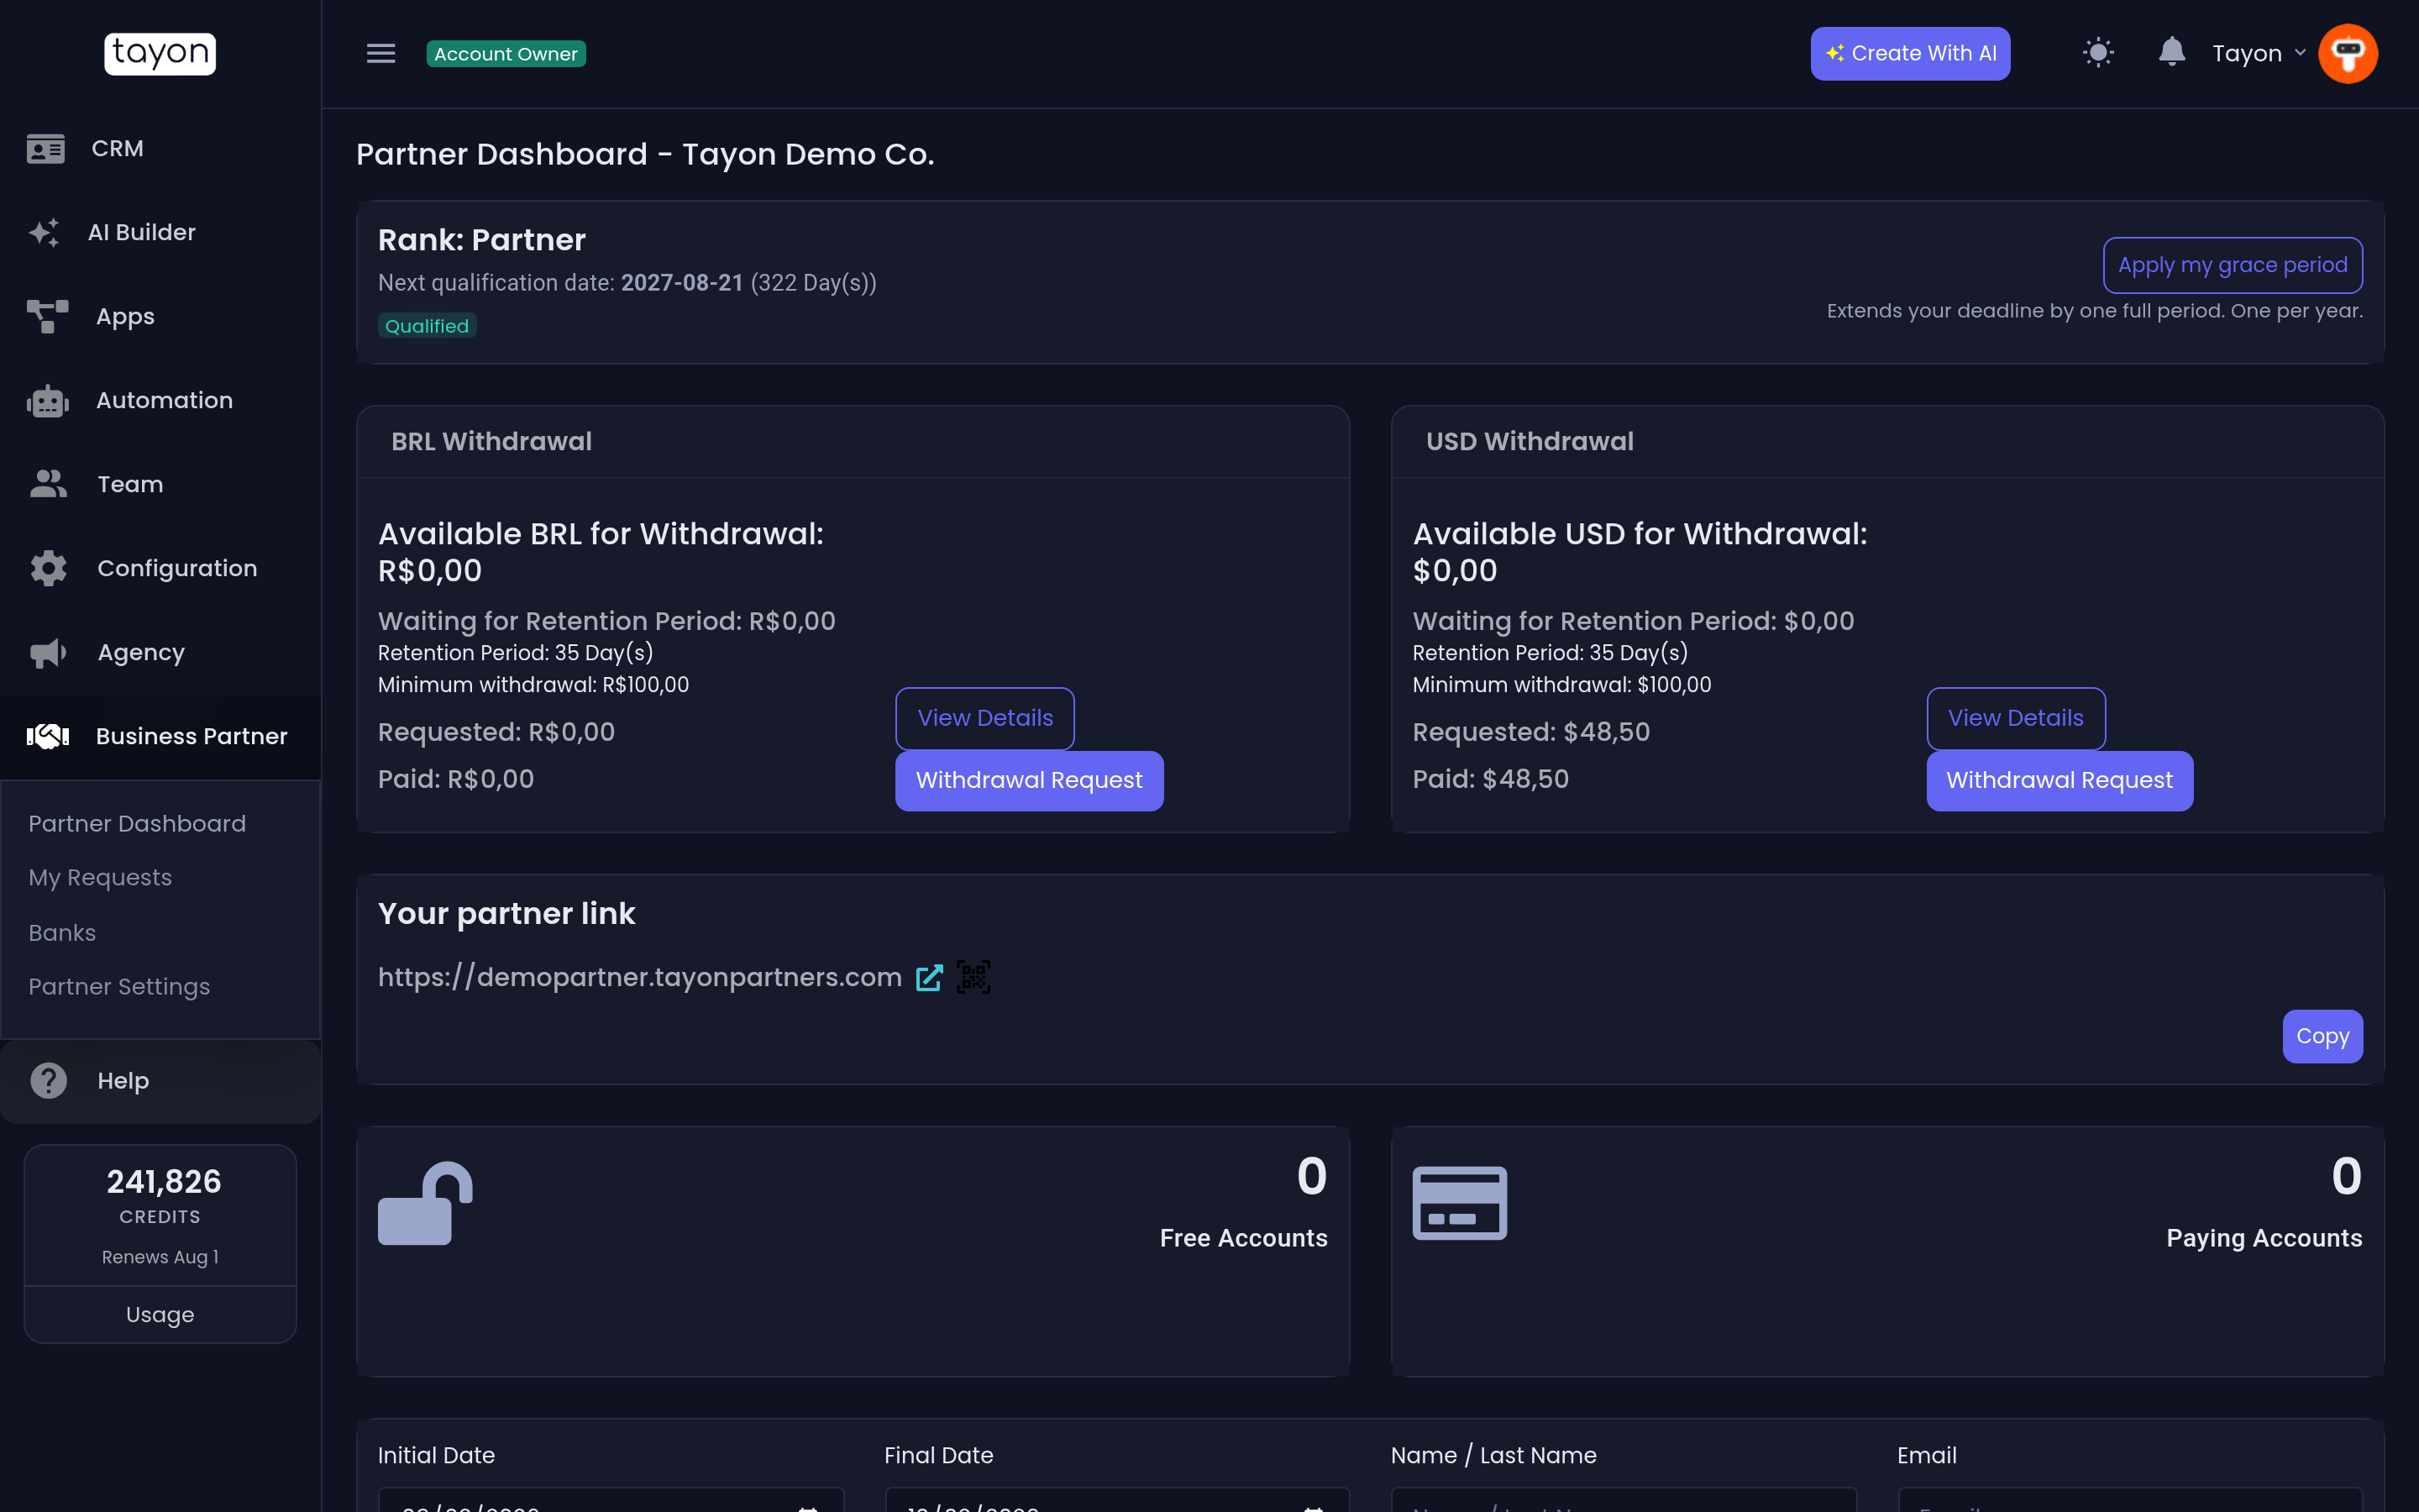Click Apply my grace period button
Screen dimensions: 2419x1512
pyautogui.click(x=2232, y=265)
